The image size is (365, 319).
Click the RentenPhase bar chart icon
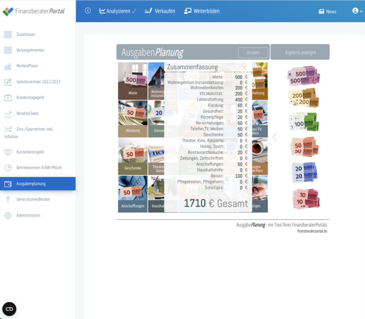pyautogui.click(x=8, y=66)
